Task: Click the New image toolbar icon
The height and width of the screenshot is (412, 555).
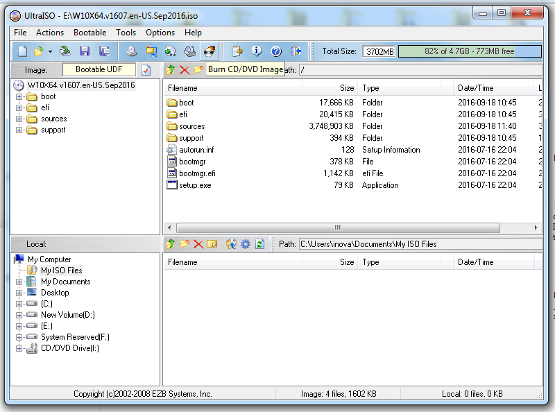Action: tap(23, 51)
